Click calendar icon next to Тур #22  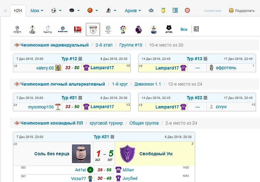click(206, 98)
